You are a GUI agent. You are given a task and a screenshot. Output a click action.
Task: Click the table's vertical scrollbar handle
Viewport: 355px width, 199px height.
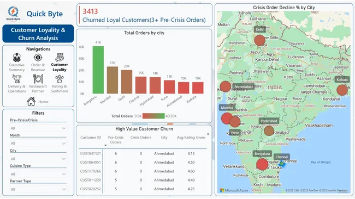point(208,134)
